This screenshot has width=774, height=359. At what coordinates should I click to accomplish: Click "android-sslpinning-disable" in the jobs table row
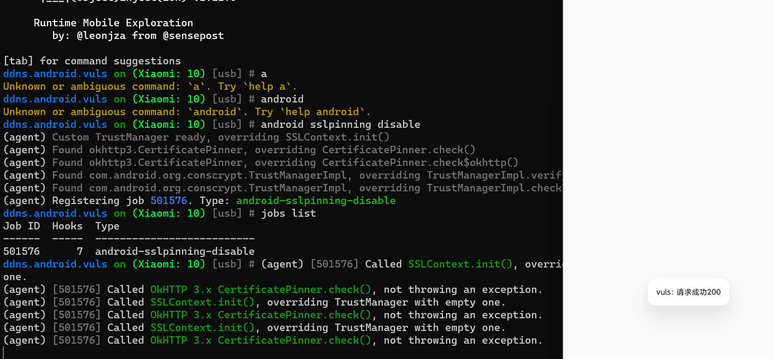coord(175,251)
